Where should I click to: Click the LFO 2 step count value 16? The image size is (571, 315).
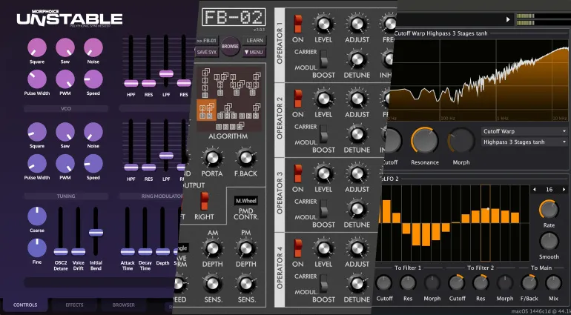click(549, 189)
